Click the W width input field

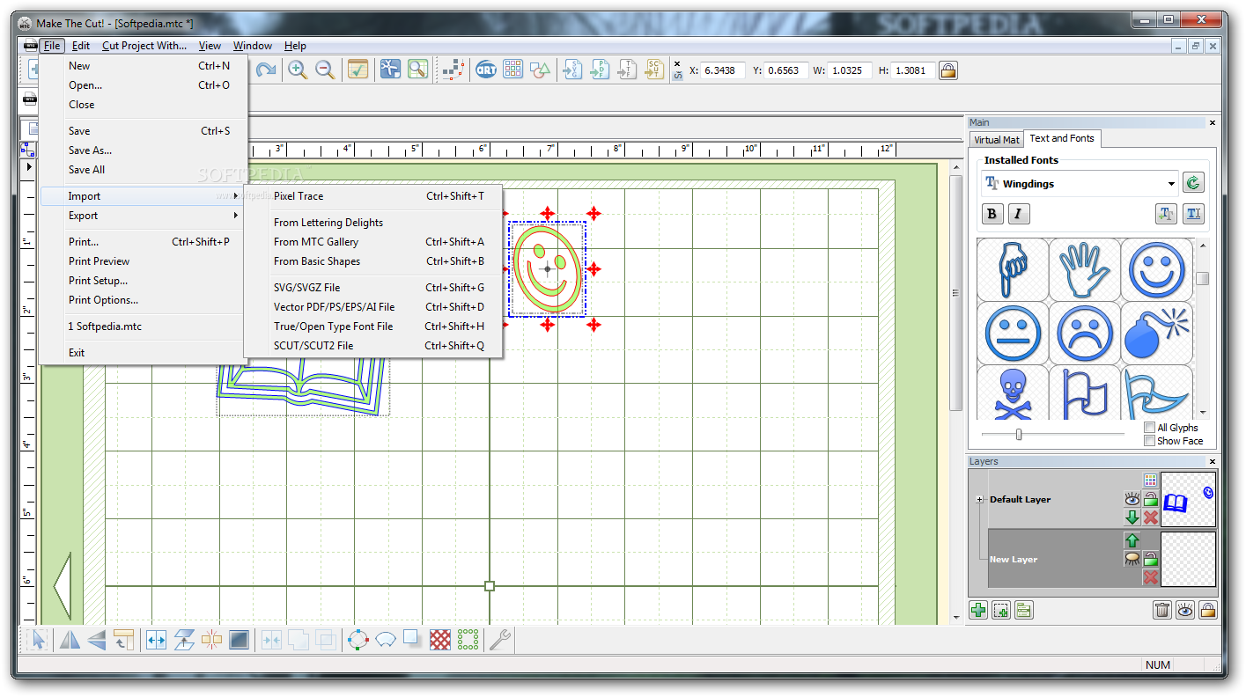851,70
